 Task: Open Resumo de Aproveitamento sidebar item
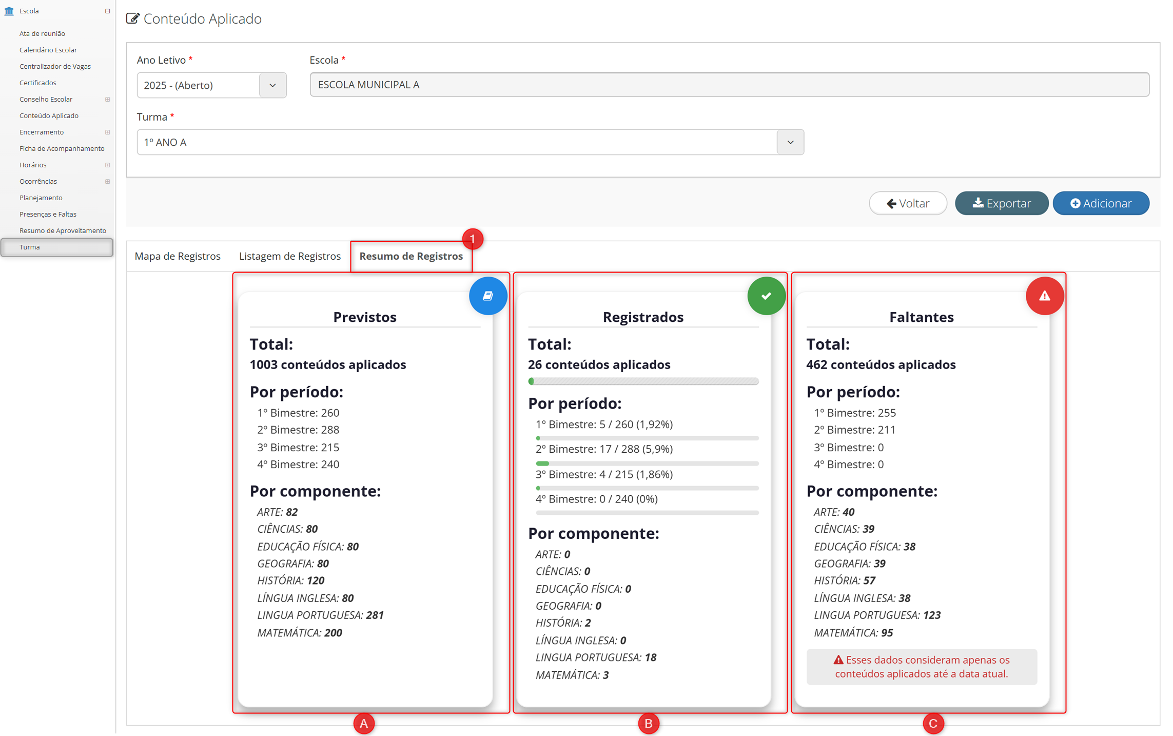[x=63, y=230]
